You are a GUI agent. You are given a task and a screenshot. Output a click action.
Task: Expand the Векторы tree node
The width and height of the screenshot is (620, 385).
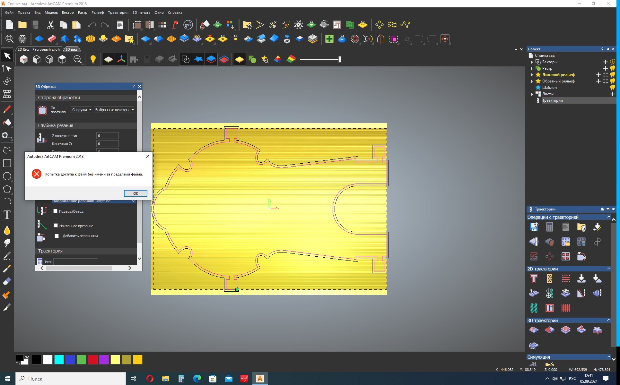point(532,62)
